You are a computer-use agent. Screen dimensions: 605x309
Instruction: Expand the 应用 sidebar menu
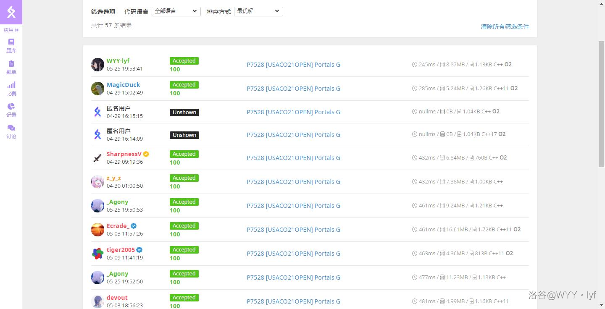point(11,30)
